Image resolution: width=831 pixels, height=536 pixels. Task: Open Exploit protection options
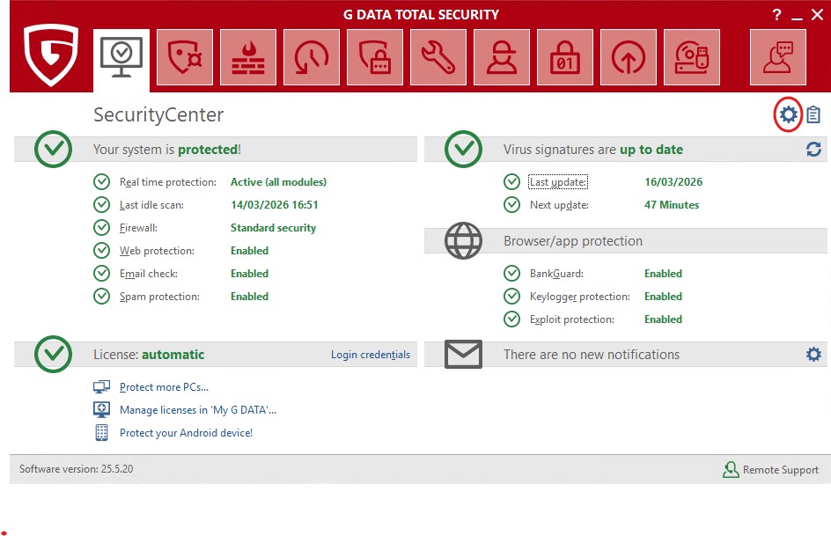[x=572, y=319]
